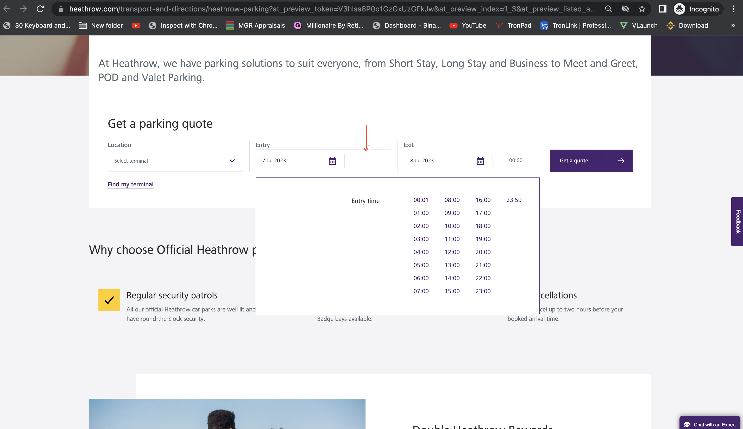The height and width of the screenshot is (429, 743).
Task: Click the zoom magnifier icon in address bar
Action: pyautogui.click(x=608, y=9)
